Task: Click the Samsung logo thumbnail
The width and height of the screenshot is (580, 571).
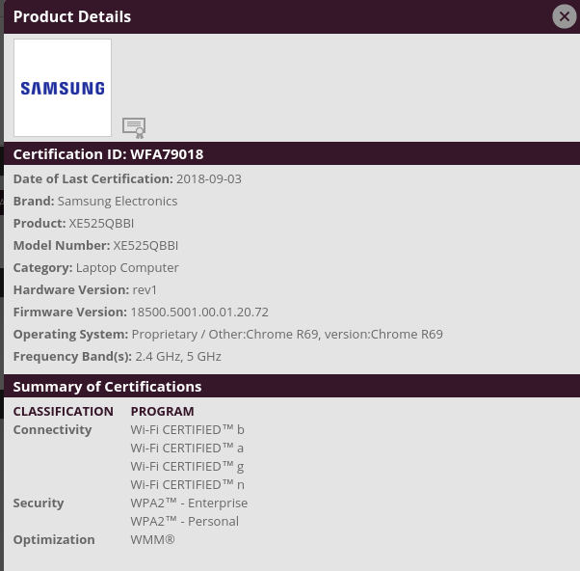Action: coord(63,88)
